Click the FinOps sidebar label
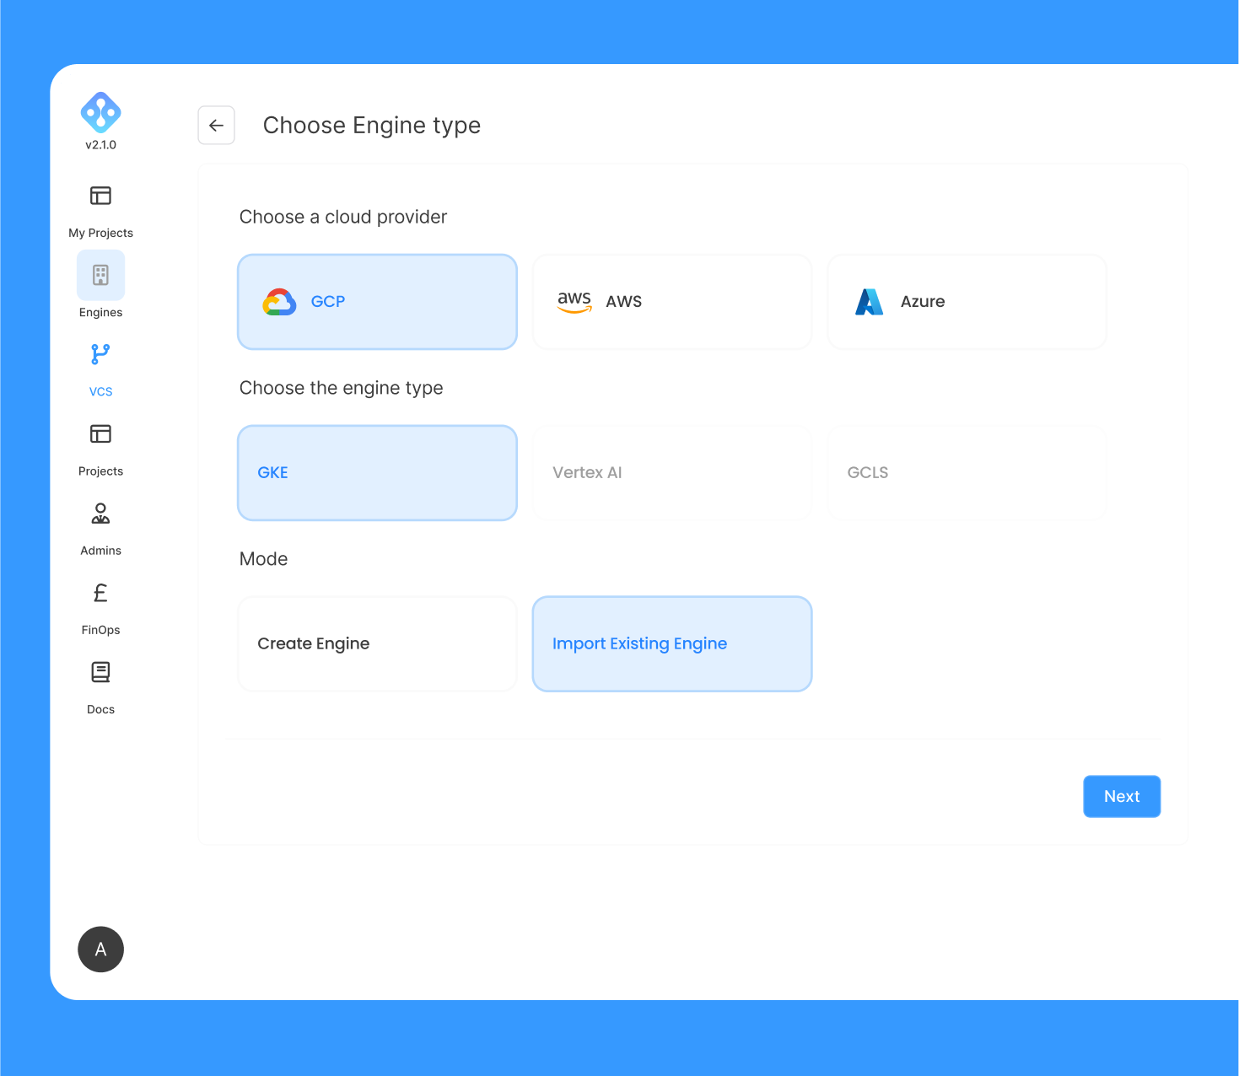Screen dimensions: 1239x1076 (x=100, y=630)
